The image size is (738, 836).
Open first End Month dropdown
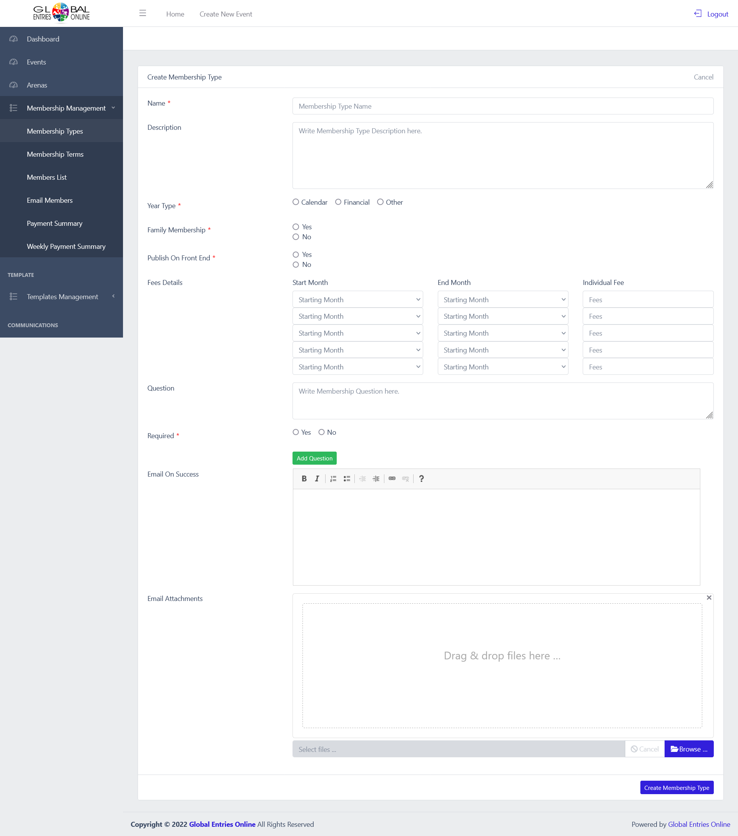[502, 300]
